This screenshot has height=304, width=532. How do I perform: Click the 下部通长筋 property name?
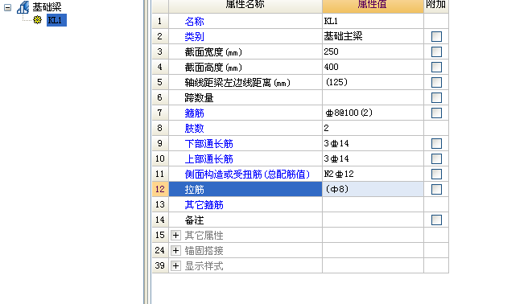point(208,144)
